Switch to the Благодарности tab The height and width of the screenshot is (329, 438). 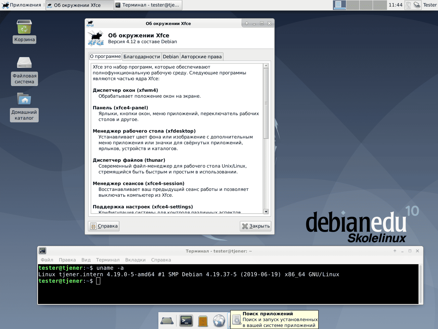142,57
